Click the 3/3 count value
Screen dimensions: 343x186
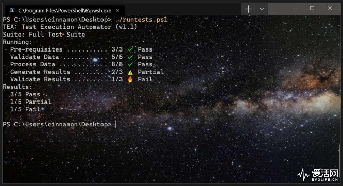(117, 49)
